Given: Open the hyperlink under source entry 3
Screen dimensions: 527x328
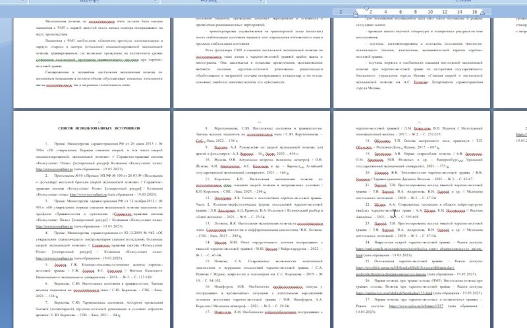Looking at the screenshot, I should click(54, 226).
